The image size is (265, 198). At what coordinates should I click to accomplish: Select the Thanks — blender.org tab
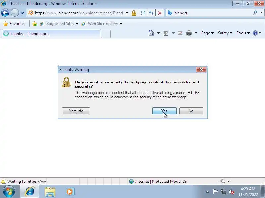point(51,34)
